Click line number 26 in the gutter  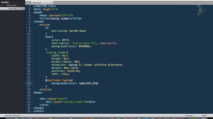[29, 83]
